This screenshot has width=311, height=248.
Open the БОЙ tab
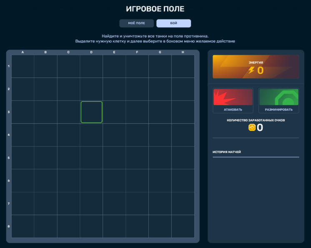[173, 23]
